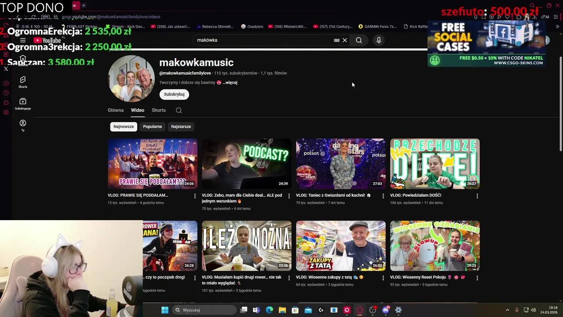Play the PRAWIE SIĘ PODDAŁAM video thumbnail
563x317 pixels.
[x=153, y=164]
